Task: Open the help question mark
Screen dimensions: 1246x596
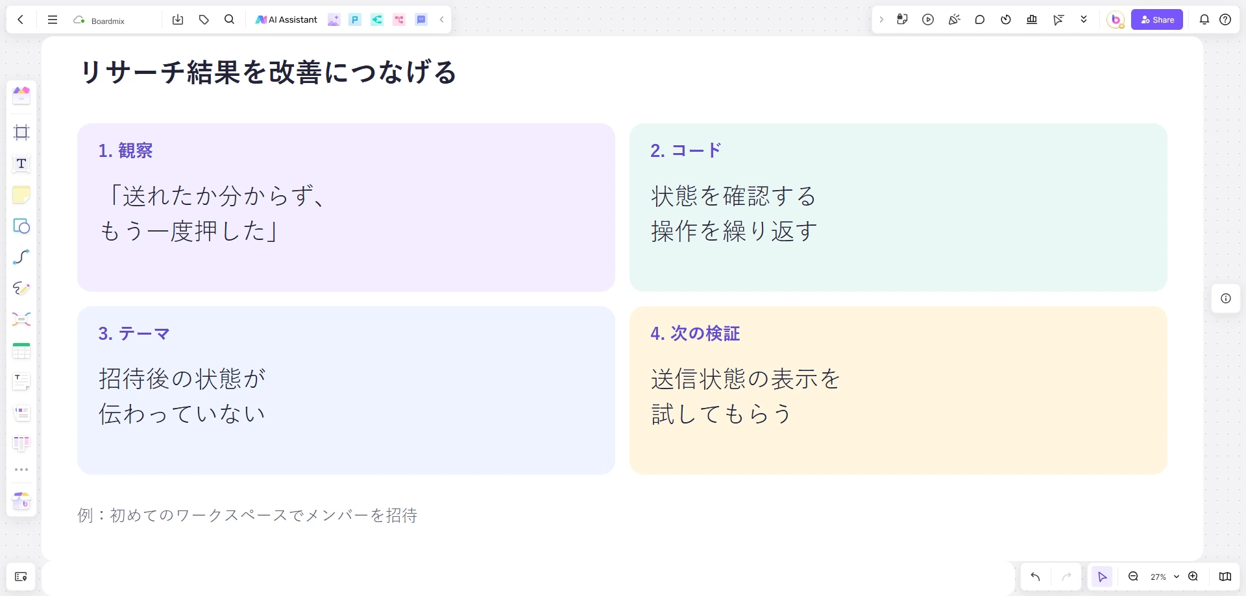Action: [1225, 19]
